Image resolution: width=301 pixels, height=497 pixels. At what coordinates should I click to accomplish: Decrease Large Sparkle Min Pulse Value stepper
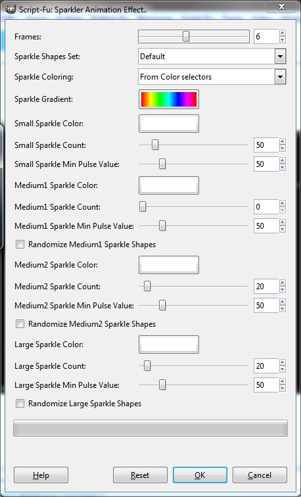283,389
